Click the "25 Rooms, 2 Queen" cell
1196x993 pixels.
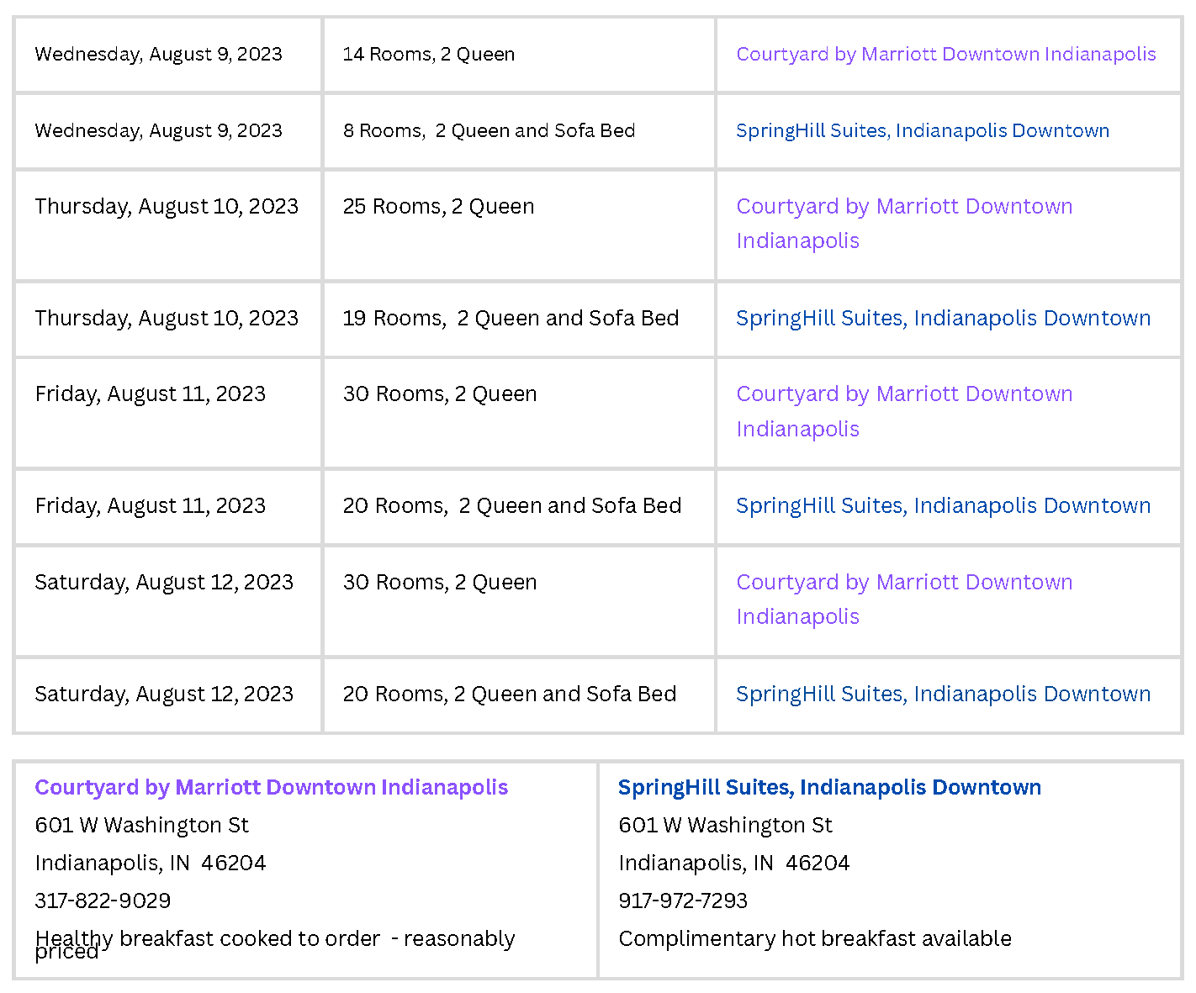[x=438, y=207]
